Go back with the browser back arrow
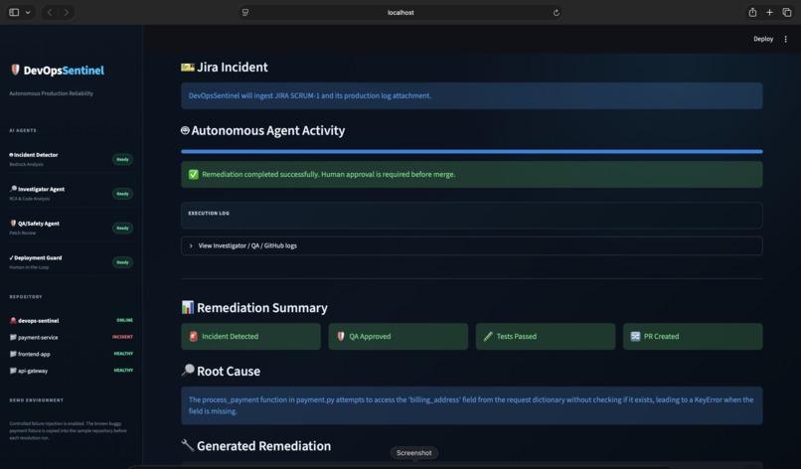 tap(50, 12)
